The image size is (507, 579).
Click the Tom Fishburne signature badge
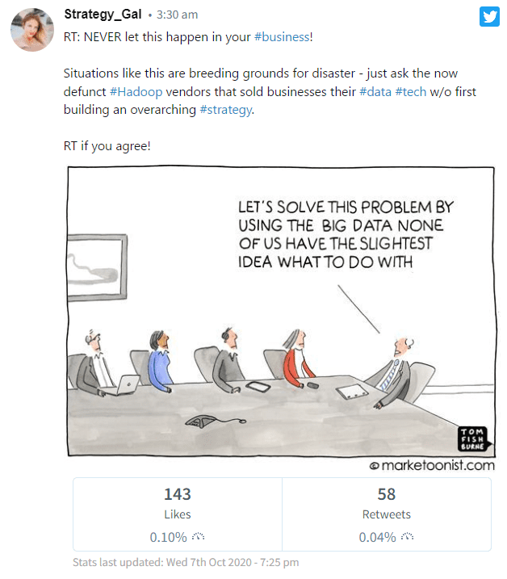474,438
